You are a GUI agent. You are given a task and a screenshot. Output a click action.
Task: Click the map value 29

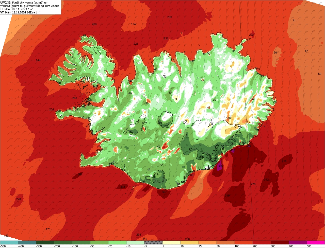[x=202, y=80]
